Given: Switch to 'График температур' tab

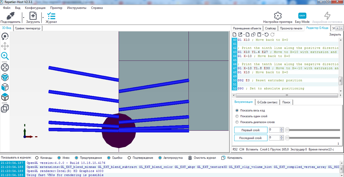Looking at the screenshot, I should (x=28, y=28).
